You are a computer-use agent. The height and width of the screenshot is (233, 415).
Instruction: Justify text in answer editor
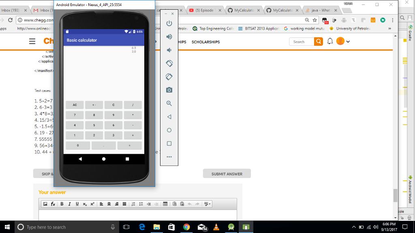pyautogui.click(x=124, y=204)
